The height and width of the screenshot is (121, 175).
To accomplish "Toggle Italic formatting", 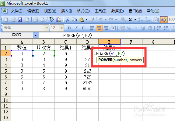I will click(76, 28).
